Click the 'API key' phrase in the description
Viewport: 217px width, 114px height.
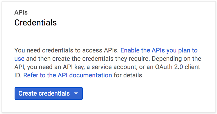pos(74,67)
